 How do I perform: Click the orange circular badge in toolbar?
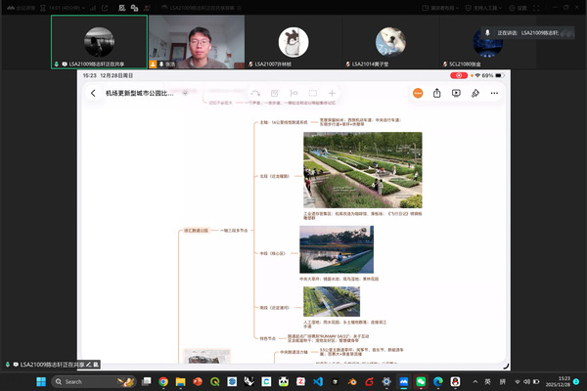[417, 94]
